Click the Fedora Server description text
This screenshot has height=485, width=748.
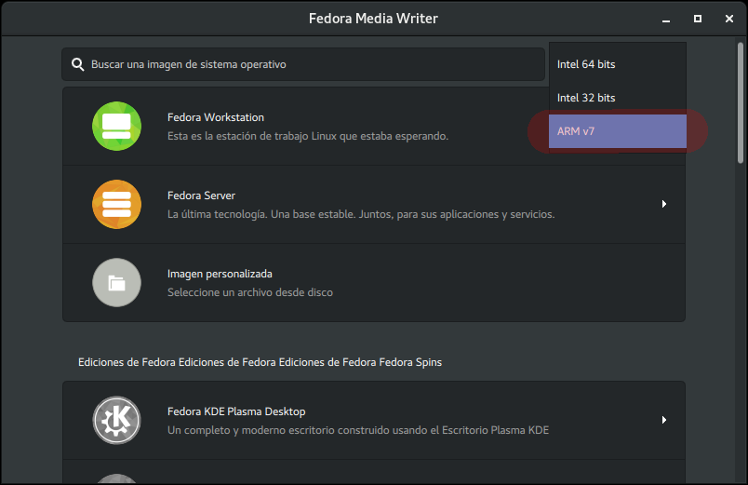(x=361, y=214)
